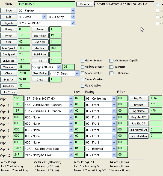Viewport: 163px width, 176px height.
Task: Click the Wpn 1 ID field 157
Action: click(18, 99)
